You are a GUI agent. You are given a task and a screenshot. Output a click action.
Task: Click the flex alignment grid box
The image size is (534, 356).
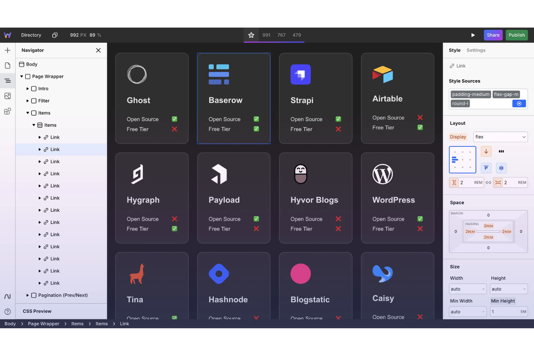[x=463, y=160]
